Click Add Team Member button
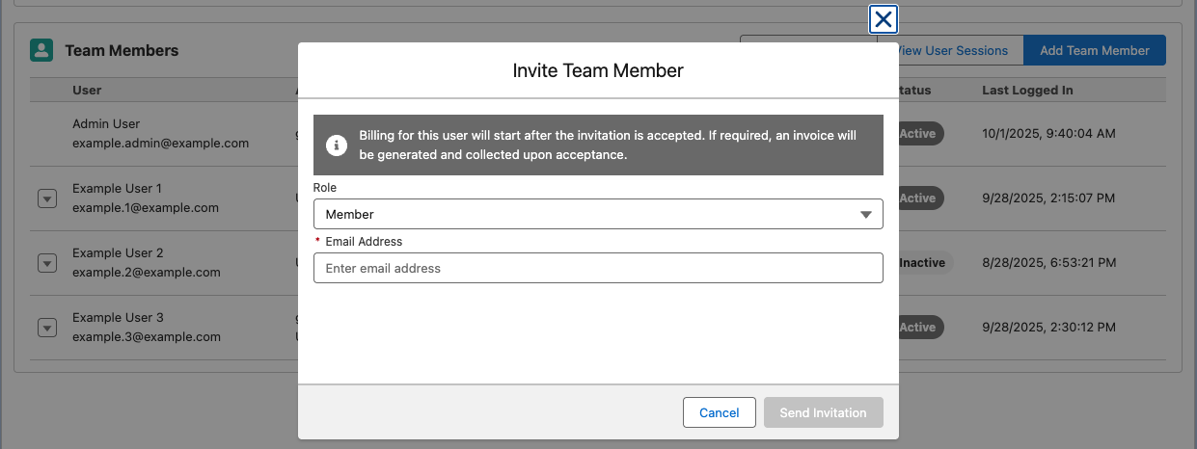The height and width of the screenshot is (449, 1197). (1095, 50)
